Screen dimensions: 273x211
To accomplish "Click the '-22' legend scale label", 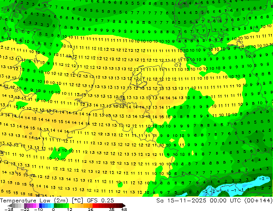I will point(25,209).
